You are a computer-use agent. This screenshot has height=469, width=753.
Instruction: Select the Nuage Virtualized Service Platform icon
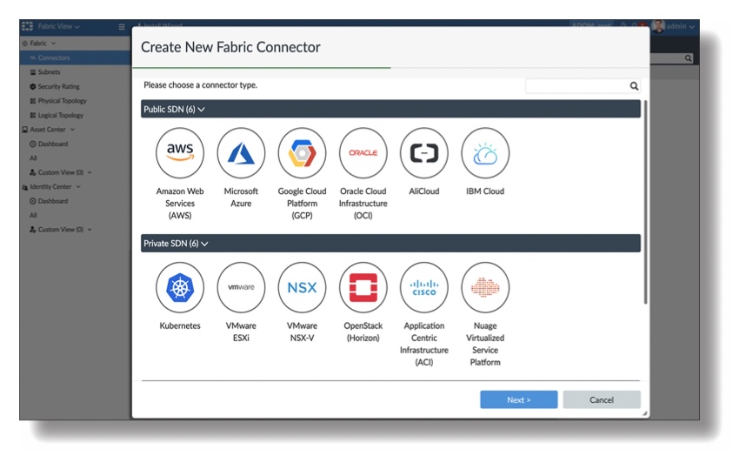point(485,287)
